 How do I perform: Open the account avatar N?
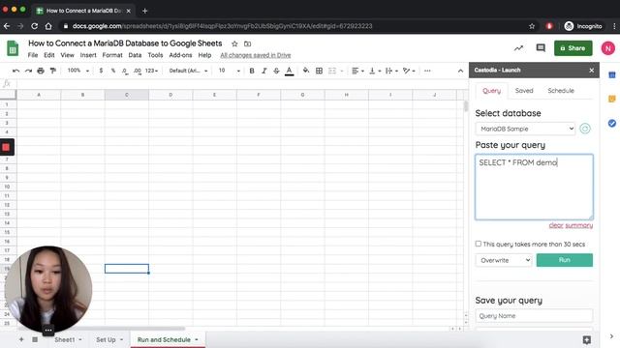pyautogui.click(x=608, y=48)
